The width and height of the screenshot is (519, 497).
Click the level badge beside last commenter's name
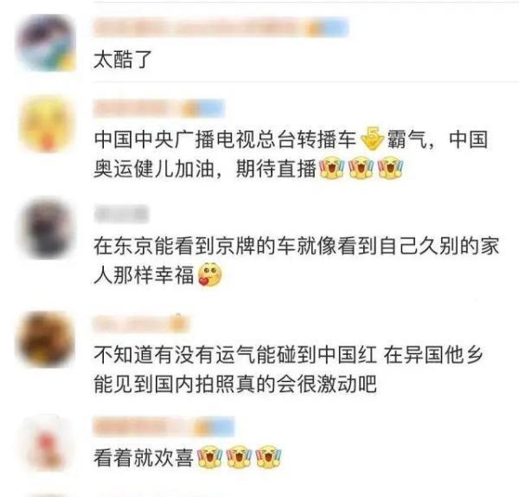[x=214, y=427]
